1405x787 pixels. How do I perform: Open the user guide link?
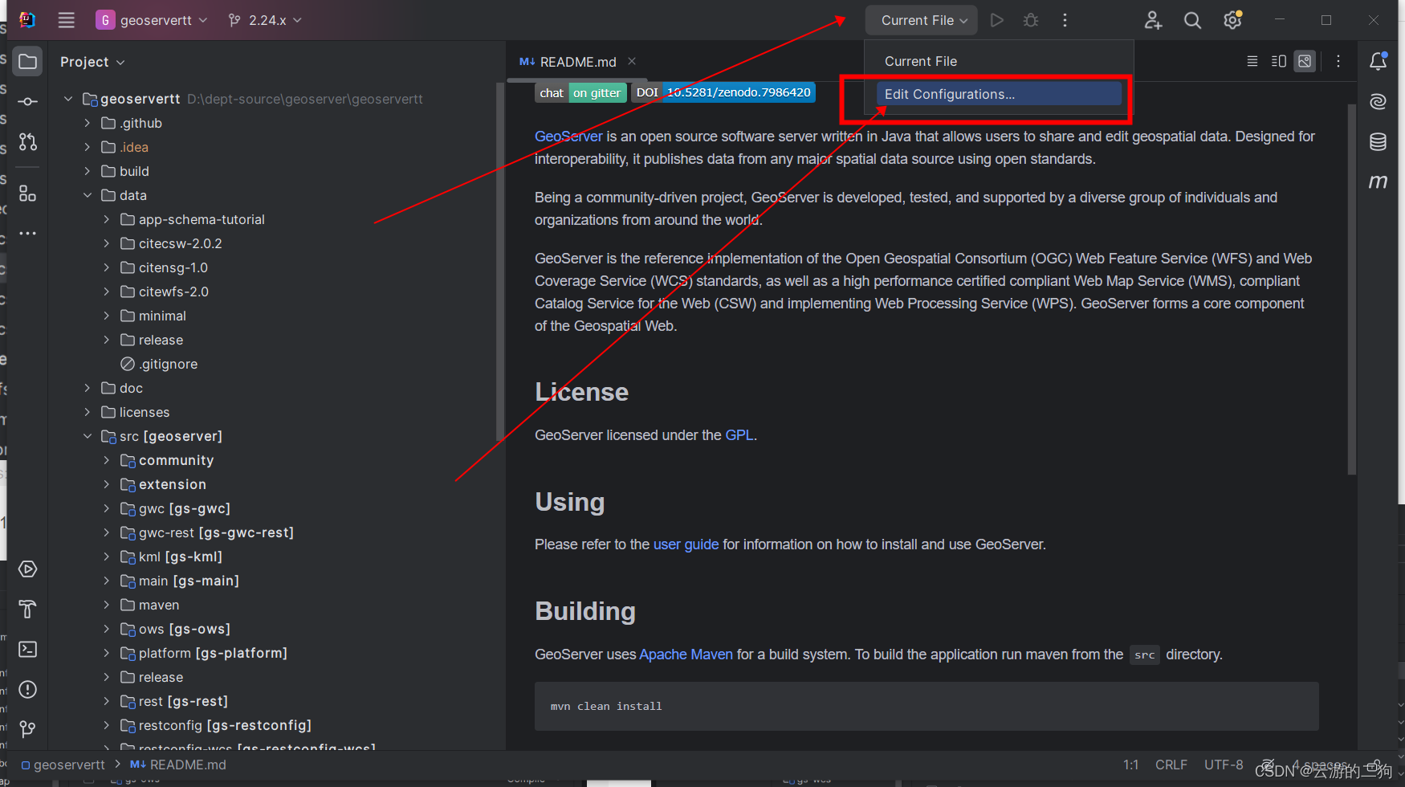(686, 544)
